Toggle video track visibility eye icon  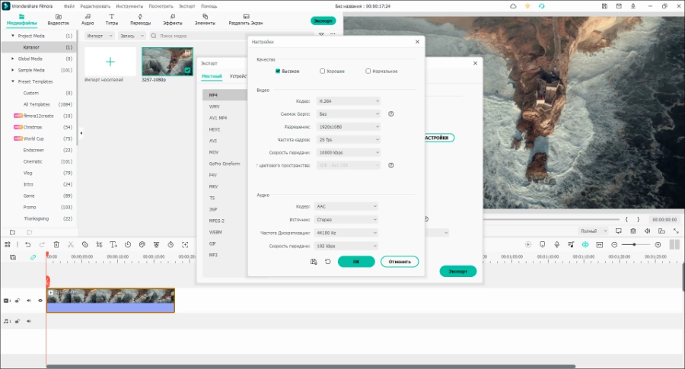[x=40, y=301]
